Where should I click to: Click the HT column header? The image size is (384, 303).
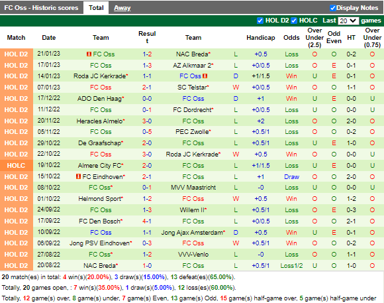click(351, 38)
